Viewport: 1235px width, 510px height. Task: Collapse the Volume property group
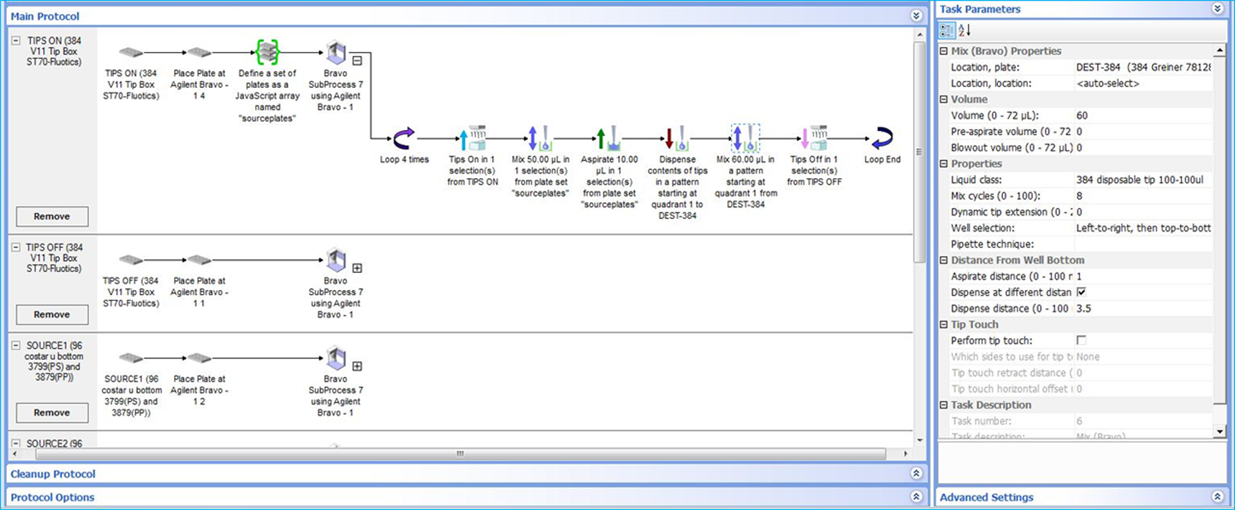[x=944, y=99]
